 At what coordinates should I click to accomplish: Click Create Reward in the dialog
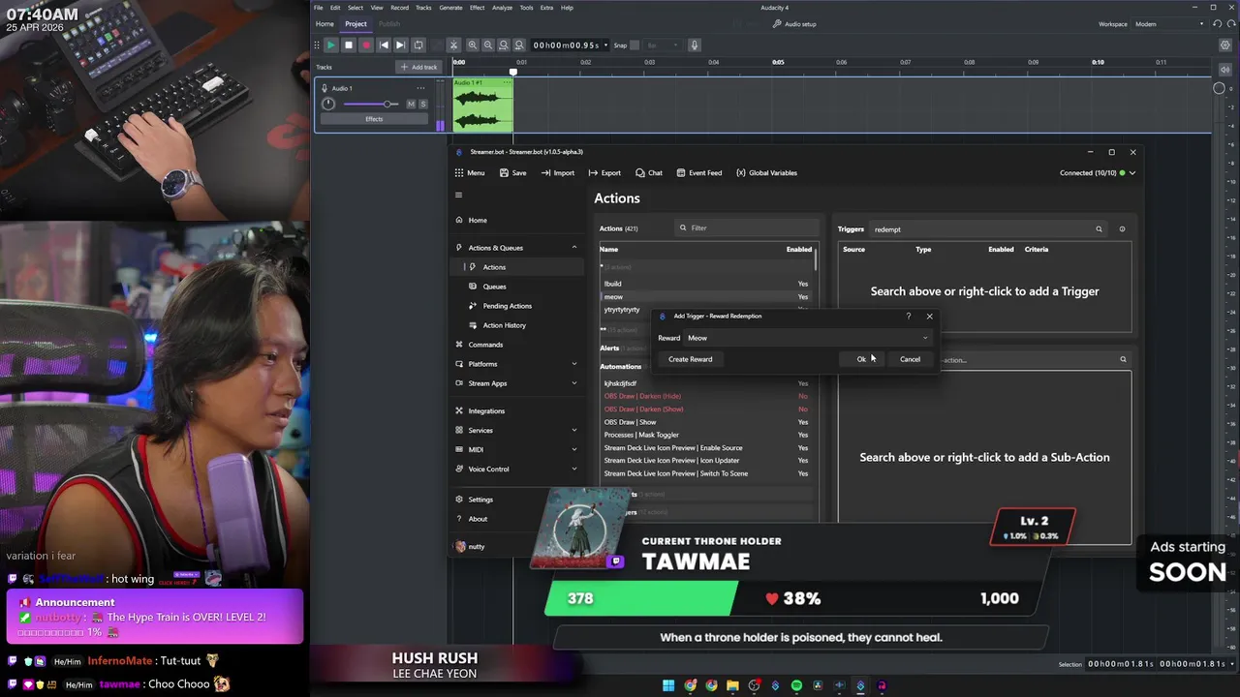click(690, 359)
